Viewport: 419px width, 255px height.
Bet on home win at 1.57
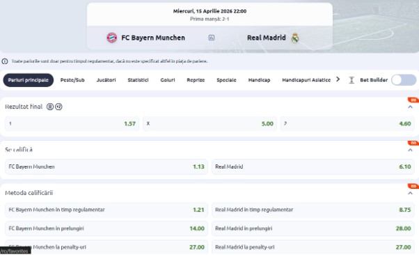(72, 123)
